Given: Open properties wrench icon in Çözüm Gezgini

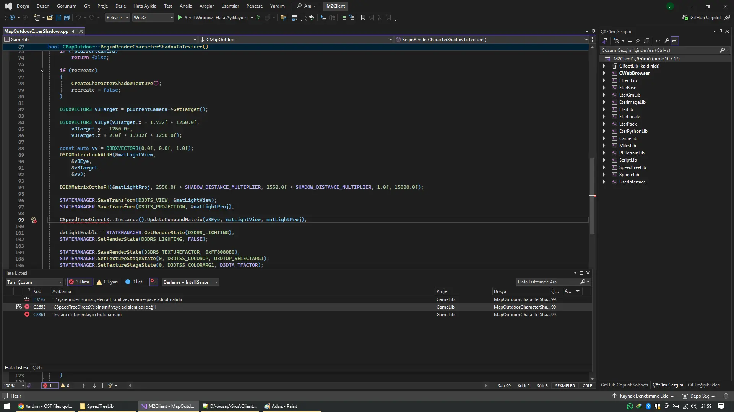Looking at the screenshot, I should 666,41.
